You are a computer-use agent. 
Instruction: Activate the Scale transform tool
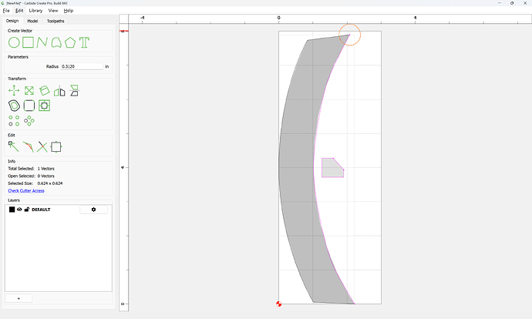29,90
